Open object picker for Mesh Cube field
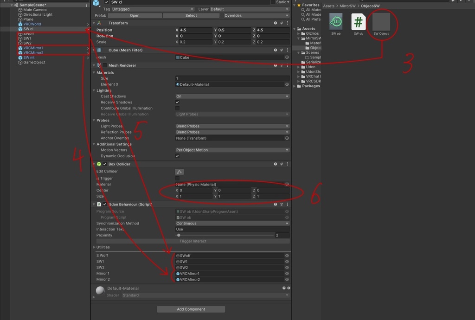This screenshot has width=475, height=320. coord(287,57)
